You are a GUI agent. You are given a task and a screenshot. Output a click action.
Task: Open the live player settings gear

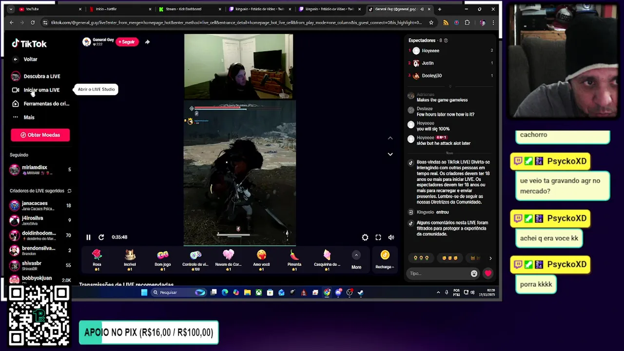[365, 237]
